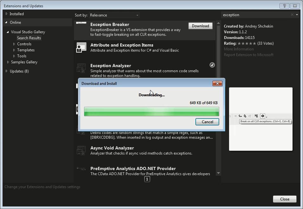This screenshot has height=209, width=303.
Task: Click the Exception Analyzer extension icon
Action: (81, 68)
